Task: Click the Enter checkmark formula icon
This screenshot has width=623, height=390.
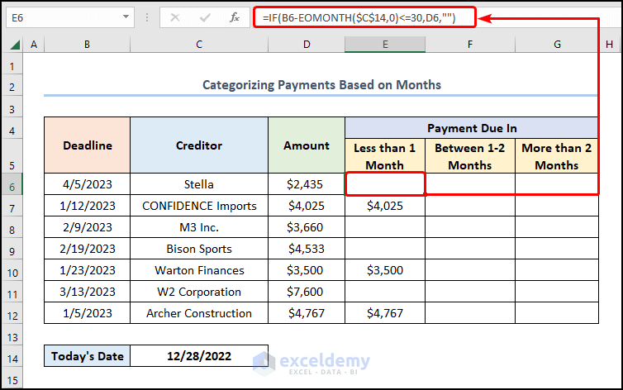Action: pos(205,17)
